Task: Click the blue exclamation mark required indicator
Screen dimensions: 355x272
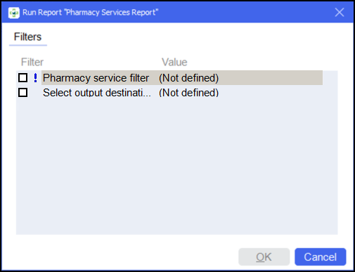Action: click(x=35, y=78)
